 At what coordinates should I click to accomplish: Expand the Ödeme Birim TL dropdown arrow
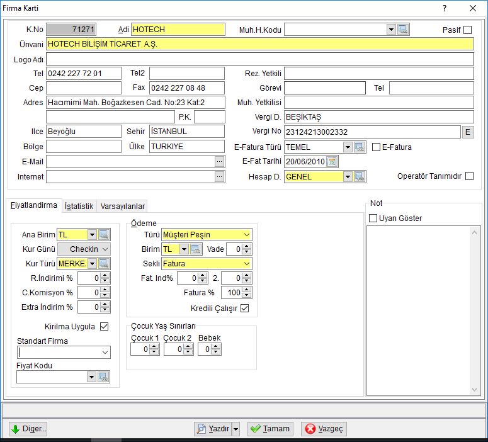184,249
